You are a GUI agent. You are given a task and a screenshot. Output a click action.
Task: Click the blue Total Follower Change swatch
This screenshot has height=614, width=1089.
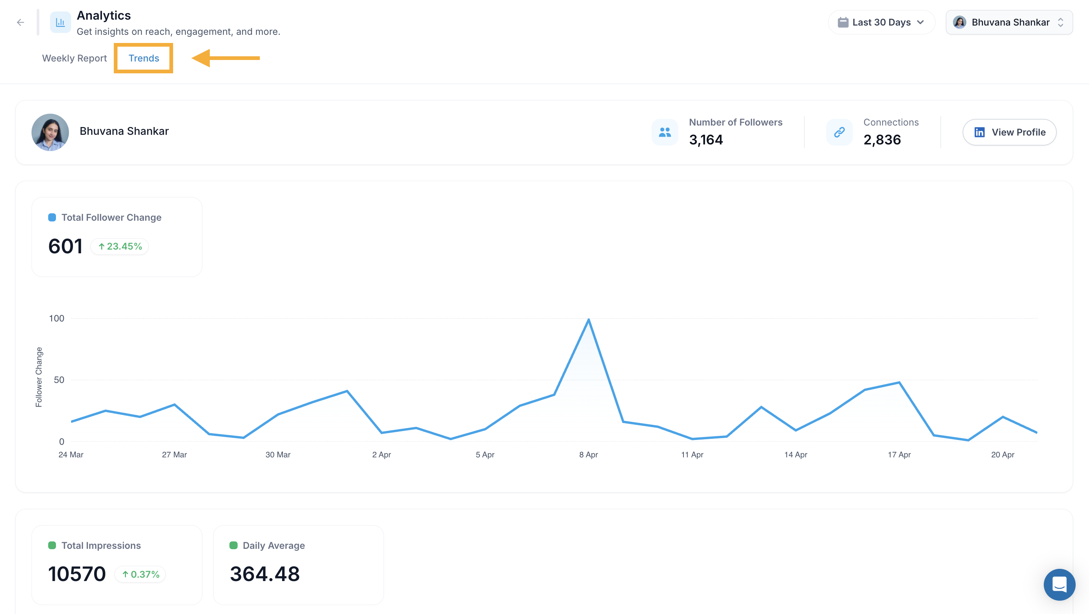click(52, 217)
